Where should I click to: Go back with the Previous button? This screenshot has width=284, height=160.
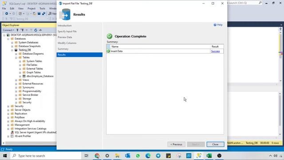176,144
